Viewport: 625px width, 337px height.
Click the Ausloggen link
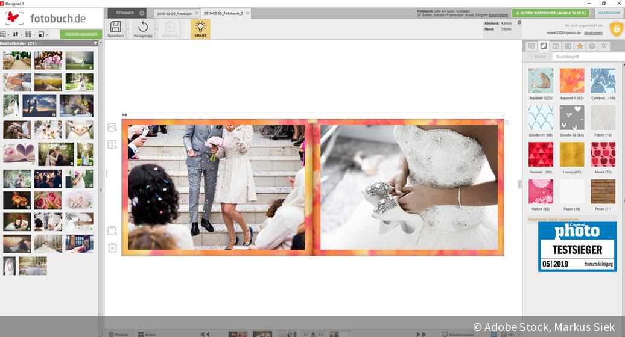coord(594,33)
